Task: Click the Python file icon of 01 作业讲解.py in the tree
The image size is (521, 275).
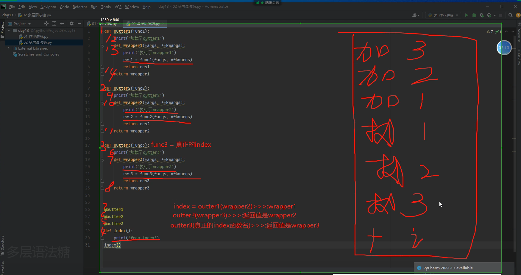Action: pyautogui.click(x=21, y=37)
